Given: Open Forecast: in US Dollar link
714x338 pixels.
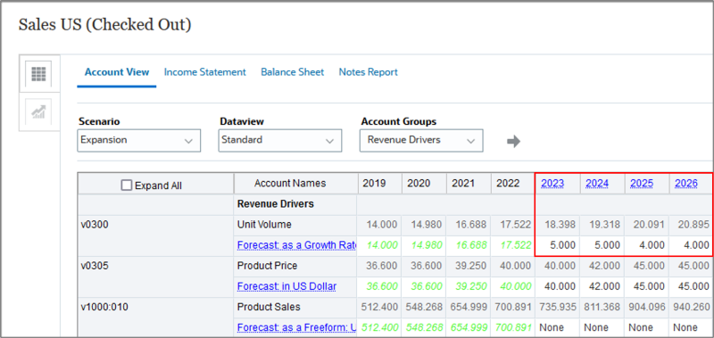Looking at the screenshot, I should click(286, 286).
